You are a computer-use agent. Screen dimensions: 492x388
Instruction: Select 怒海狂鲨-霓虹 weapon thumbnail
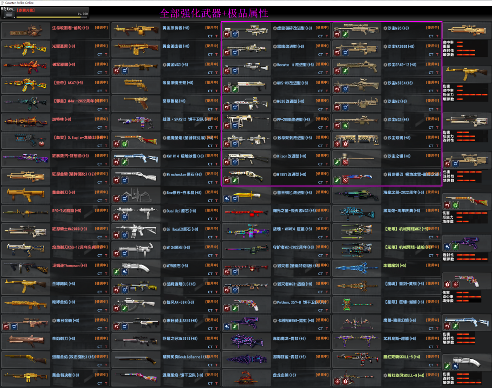pos(246,359)
